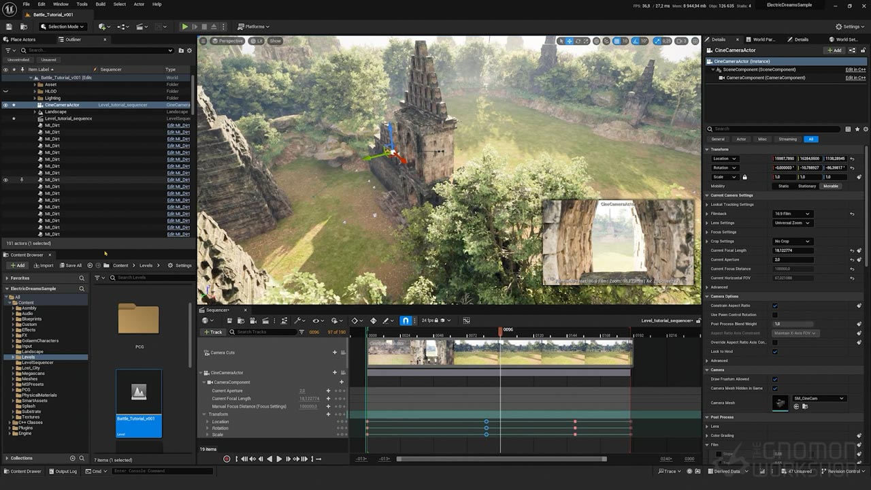
Task: Open the Build menu
Action: click(100, 4)
